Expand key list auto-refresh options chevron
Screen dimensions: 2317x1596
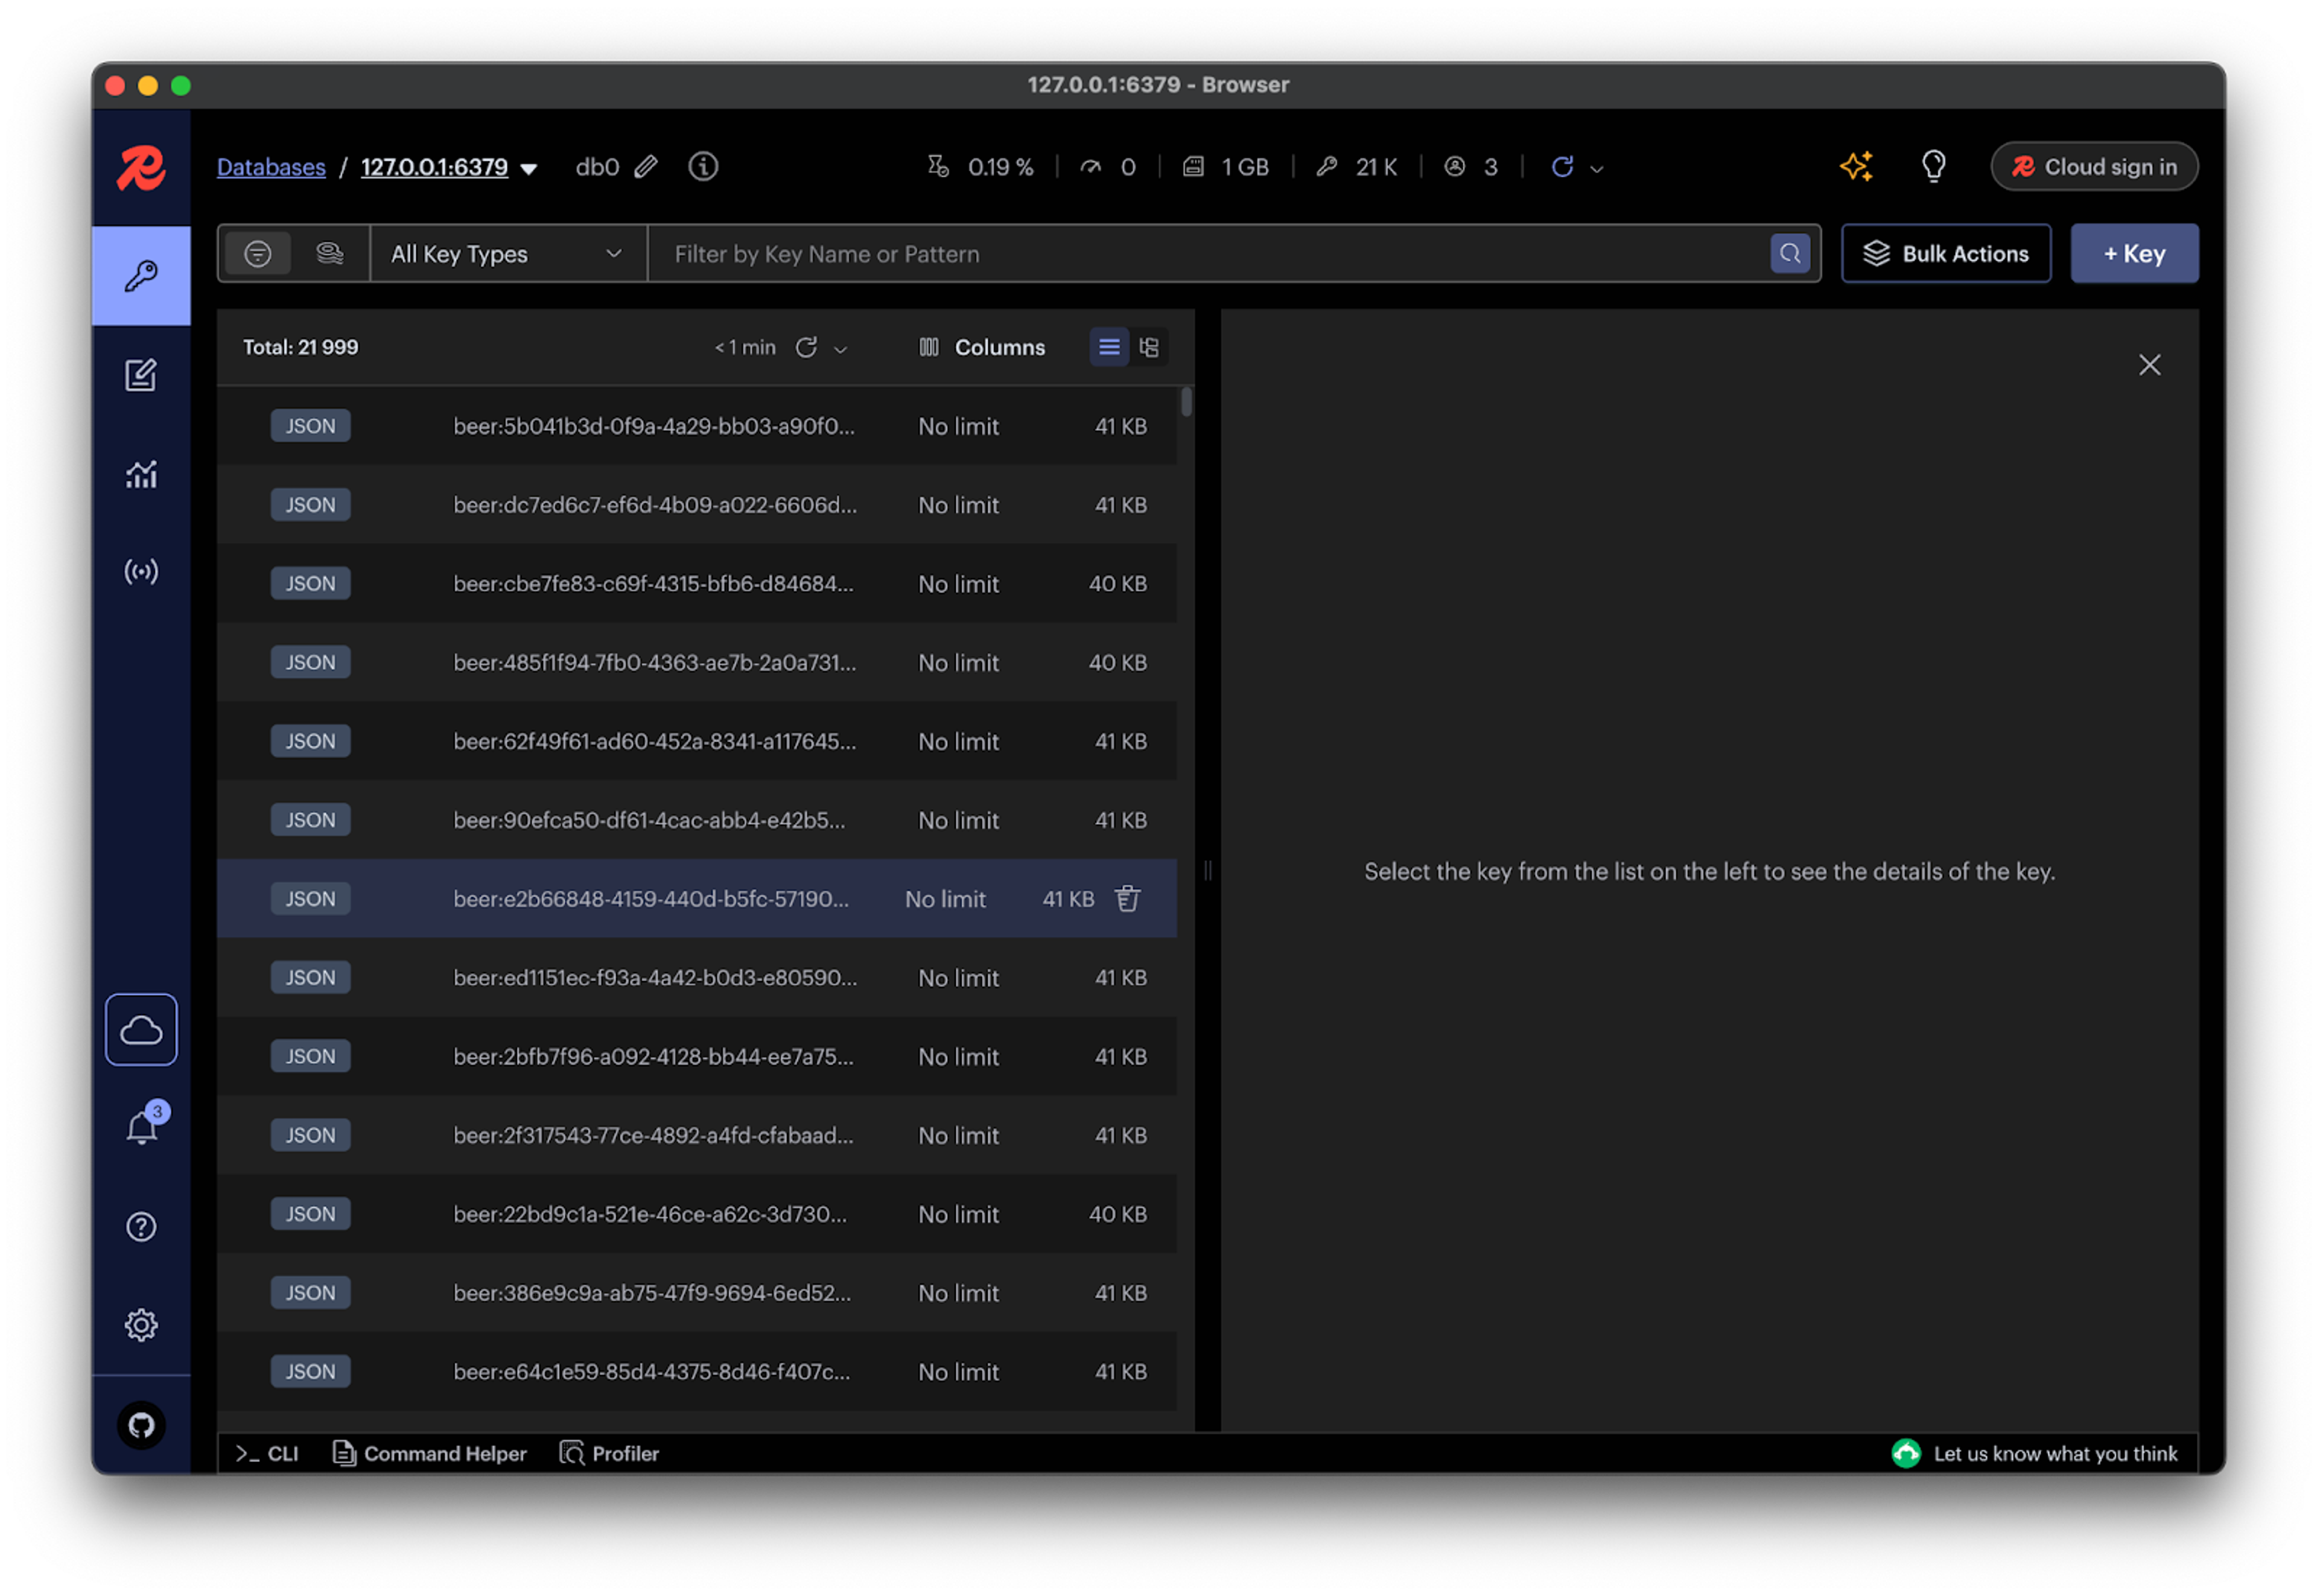840,349
